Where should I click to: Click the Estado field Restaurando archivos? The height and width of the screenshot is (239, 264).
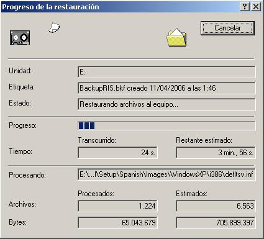tap(166, 104)
